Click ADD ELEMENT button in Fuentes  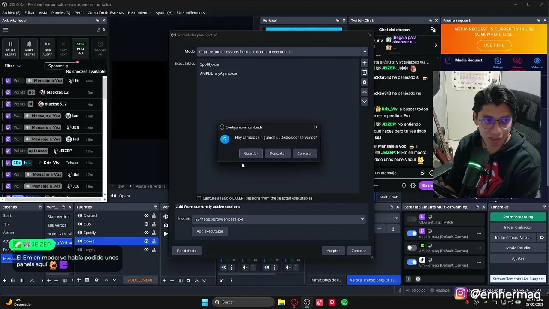tap(140, 280)
